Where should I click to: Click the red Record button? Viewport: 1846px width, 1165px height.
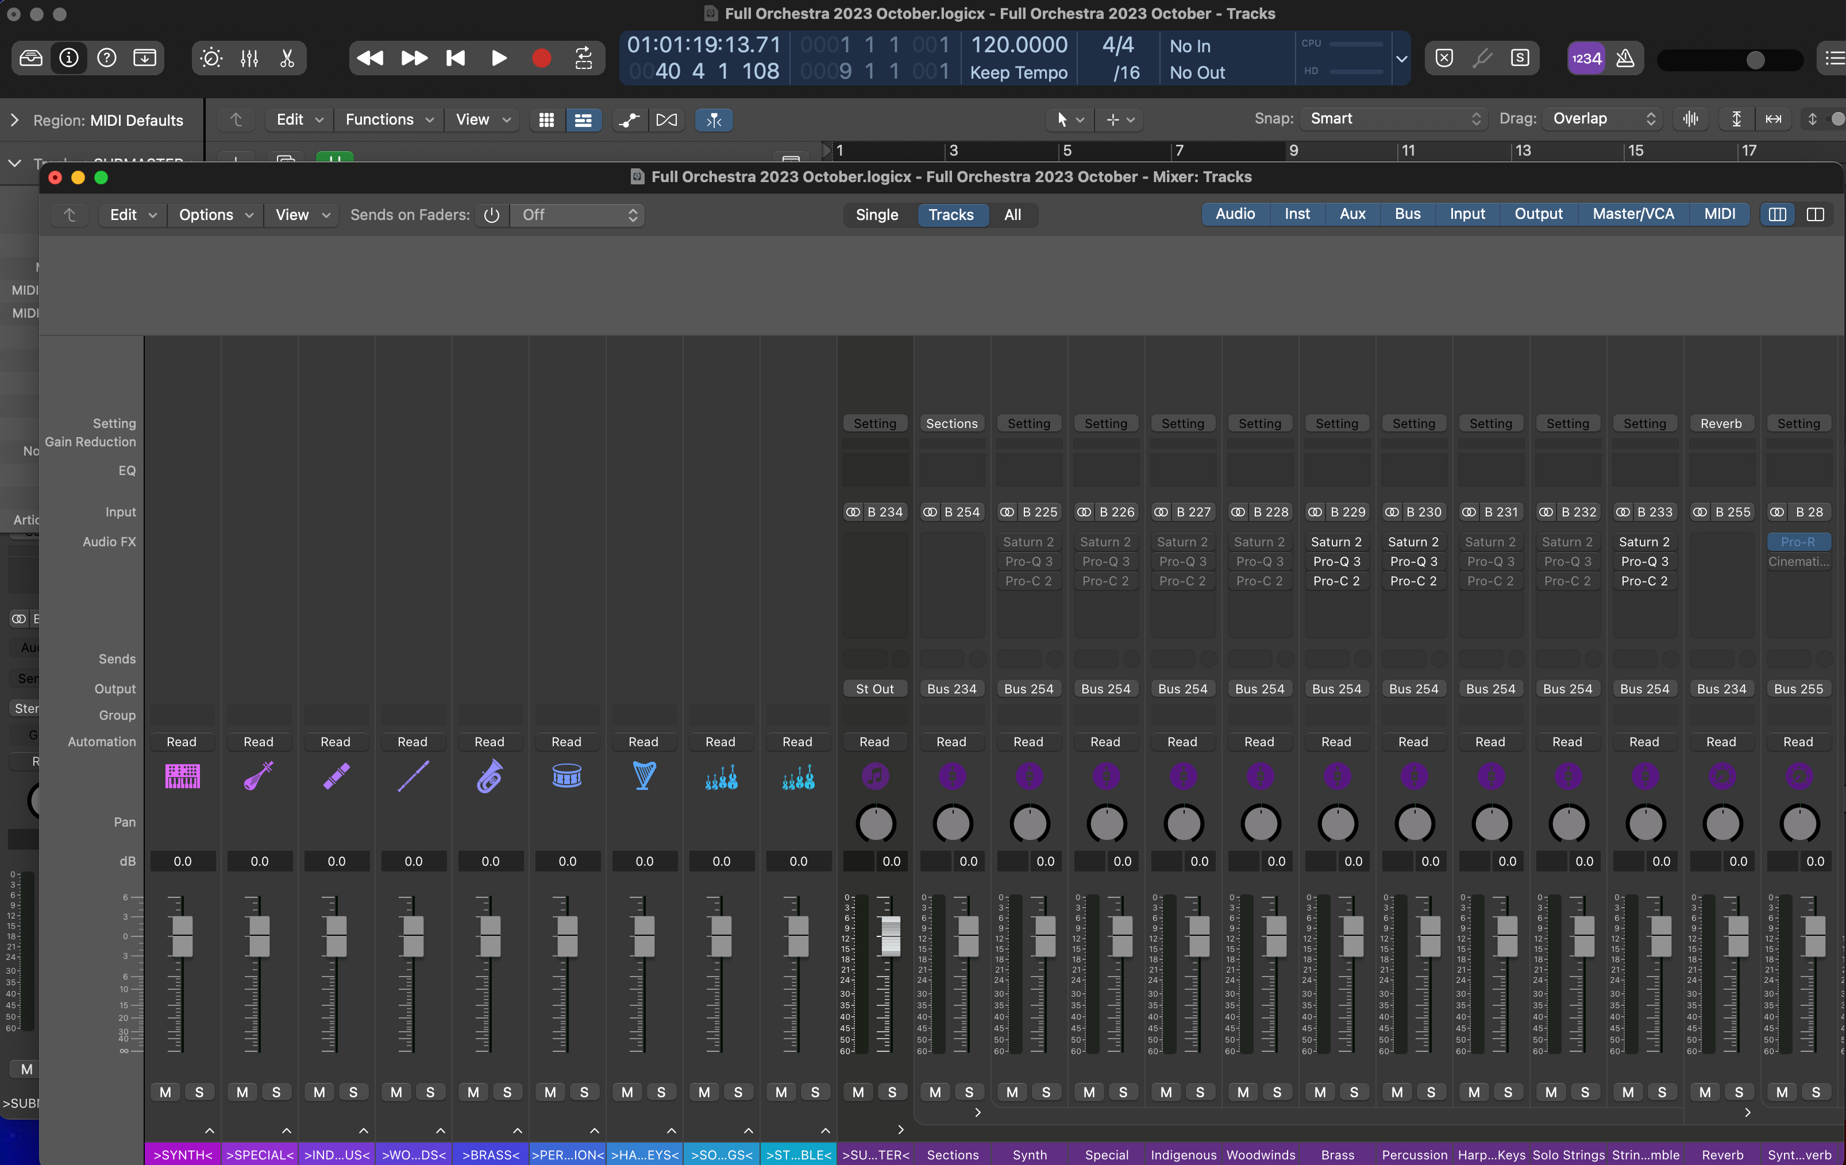tap(542, 58)
